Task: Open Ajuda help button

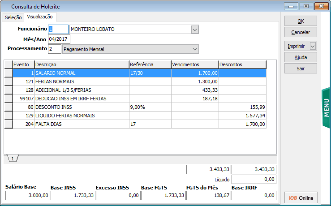Action: coord(301,57)
